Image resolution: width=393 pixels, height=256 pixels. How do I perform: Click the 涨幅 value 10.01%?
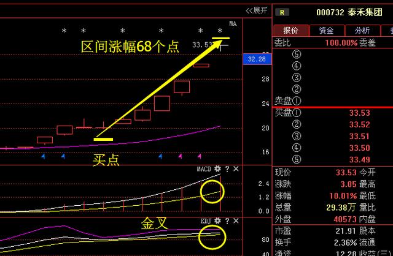(343, 196)
